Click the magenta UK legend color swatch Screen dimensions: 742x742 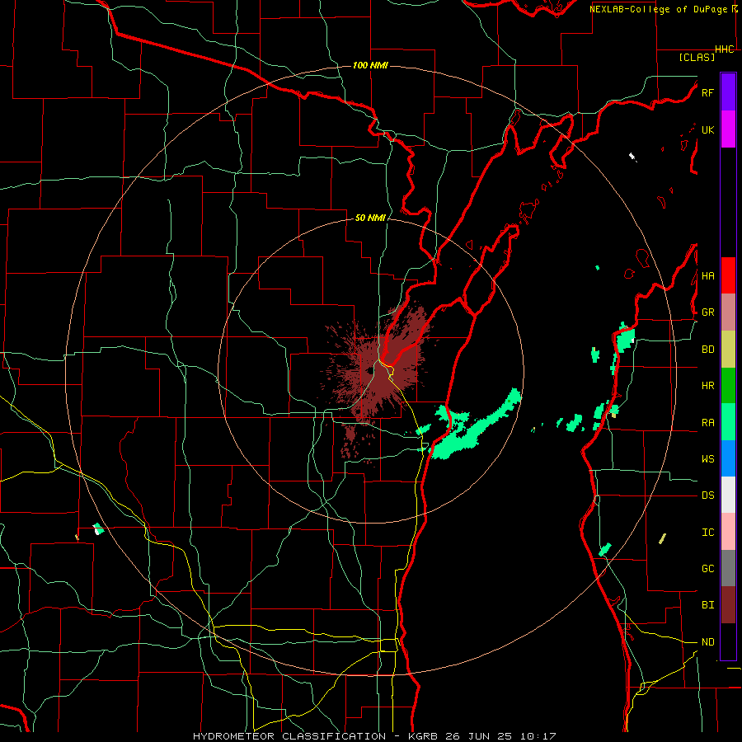728,129
